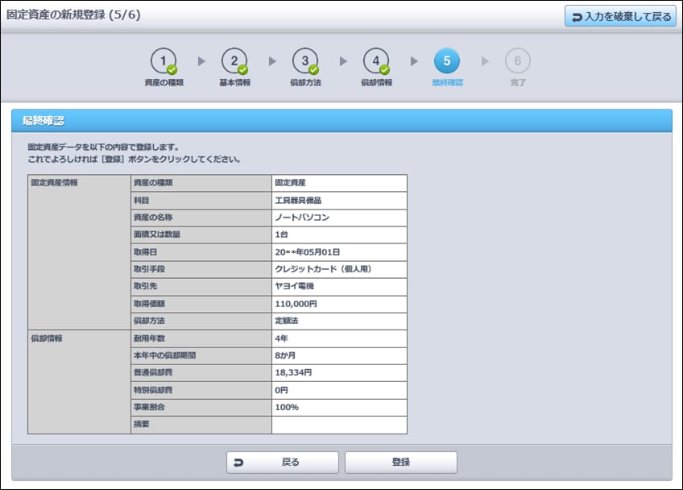Image resolution: width=683 pixels, height=490 pixels.
Task: Click the greyed step 6 完了 circle
Action: [518, 60]
